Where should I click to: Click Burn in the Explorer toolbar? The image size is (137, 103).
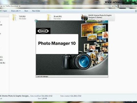[x=26, y=11]
